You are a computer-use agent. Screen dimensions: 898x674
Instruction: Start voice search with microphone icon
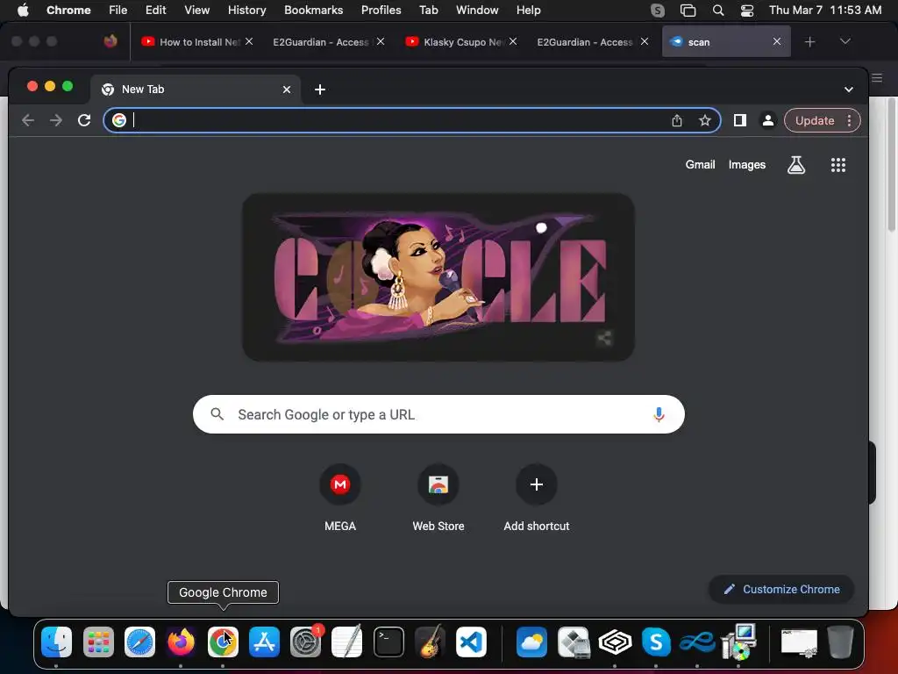(x=659, y=414)
